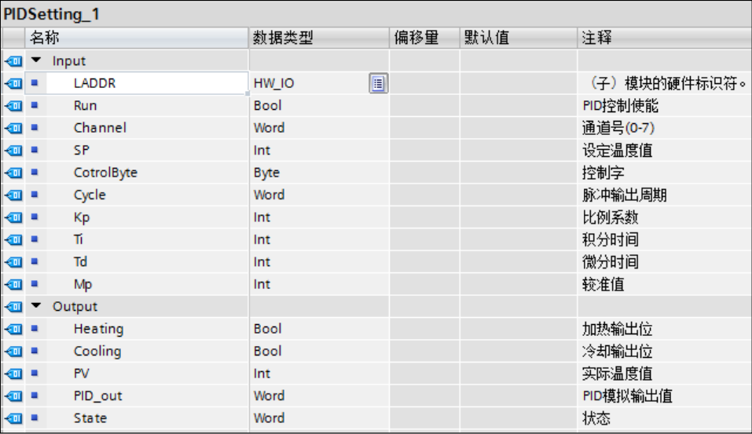The width and height of the screenshot is (752, 434).
Task: Click the blue square marker beside Channel
Action: tap(35, 127)
